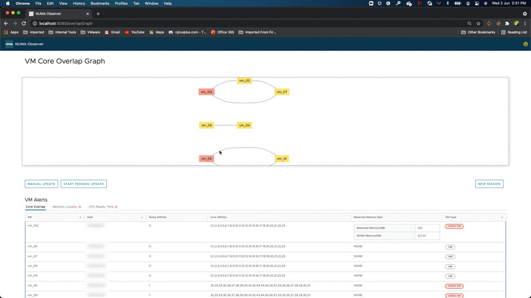Image resolution: width=531 pixels, height=298 pixels.
Task: Click the HANA VM badge in vm_05 row
Action: click(x=454, y=286)
